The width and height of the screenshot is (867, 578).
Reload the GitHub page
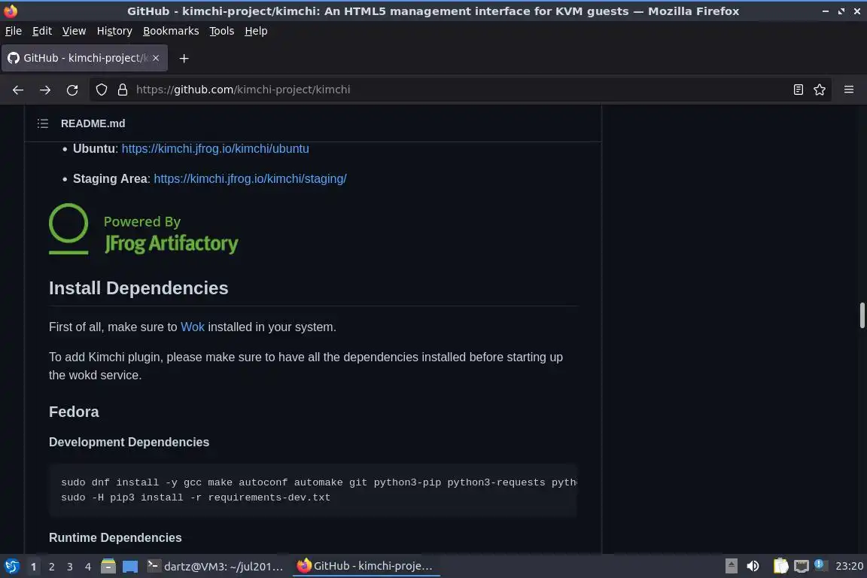click(72, 90)
